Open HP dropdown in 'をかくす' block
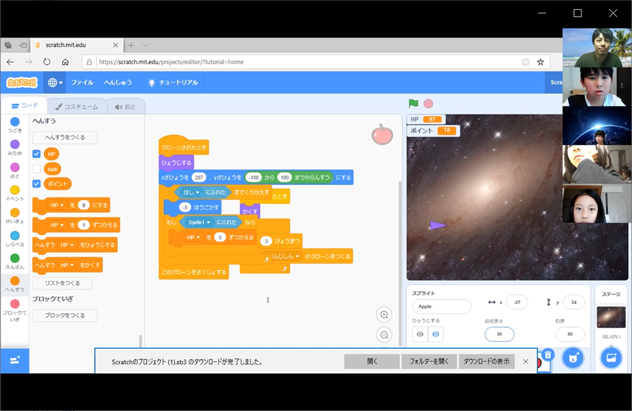 click(x=67, y=265)
